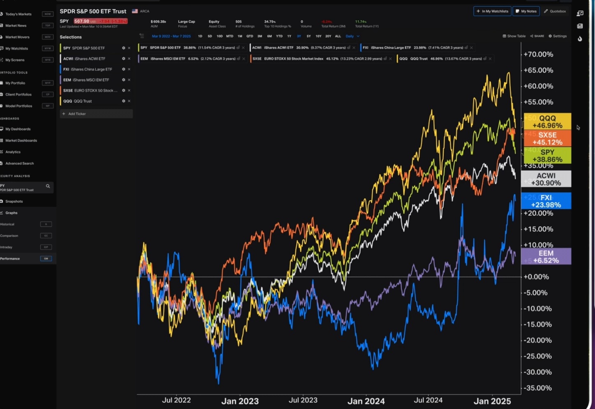Switch to YTD time range
This screenshot has height=409, width=595.
click(x=279, y=36)
